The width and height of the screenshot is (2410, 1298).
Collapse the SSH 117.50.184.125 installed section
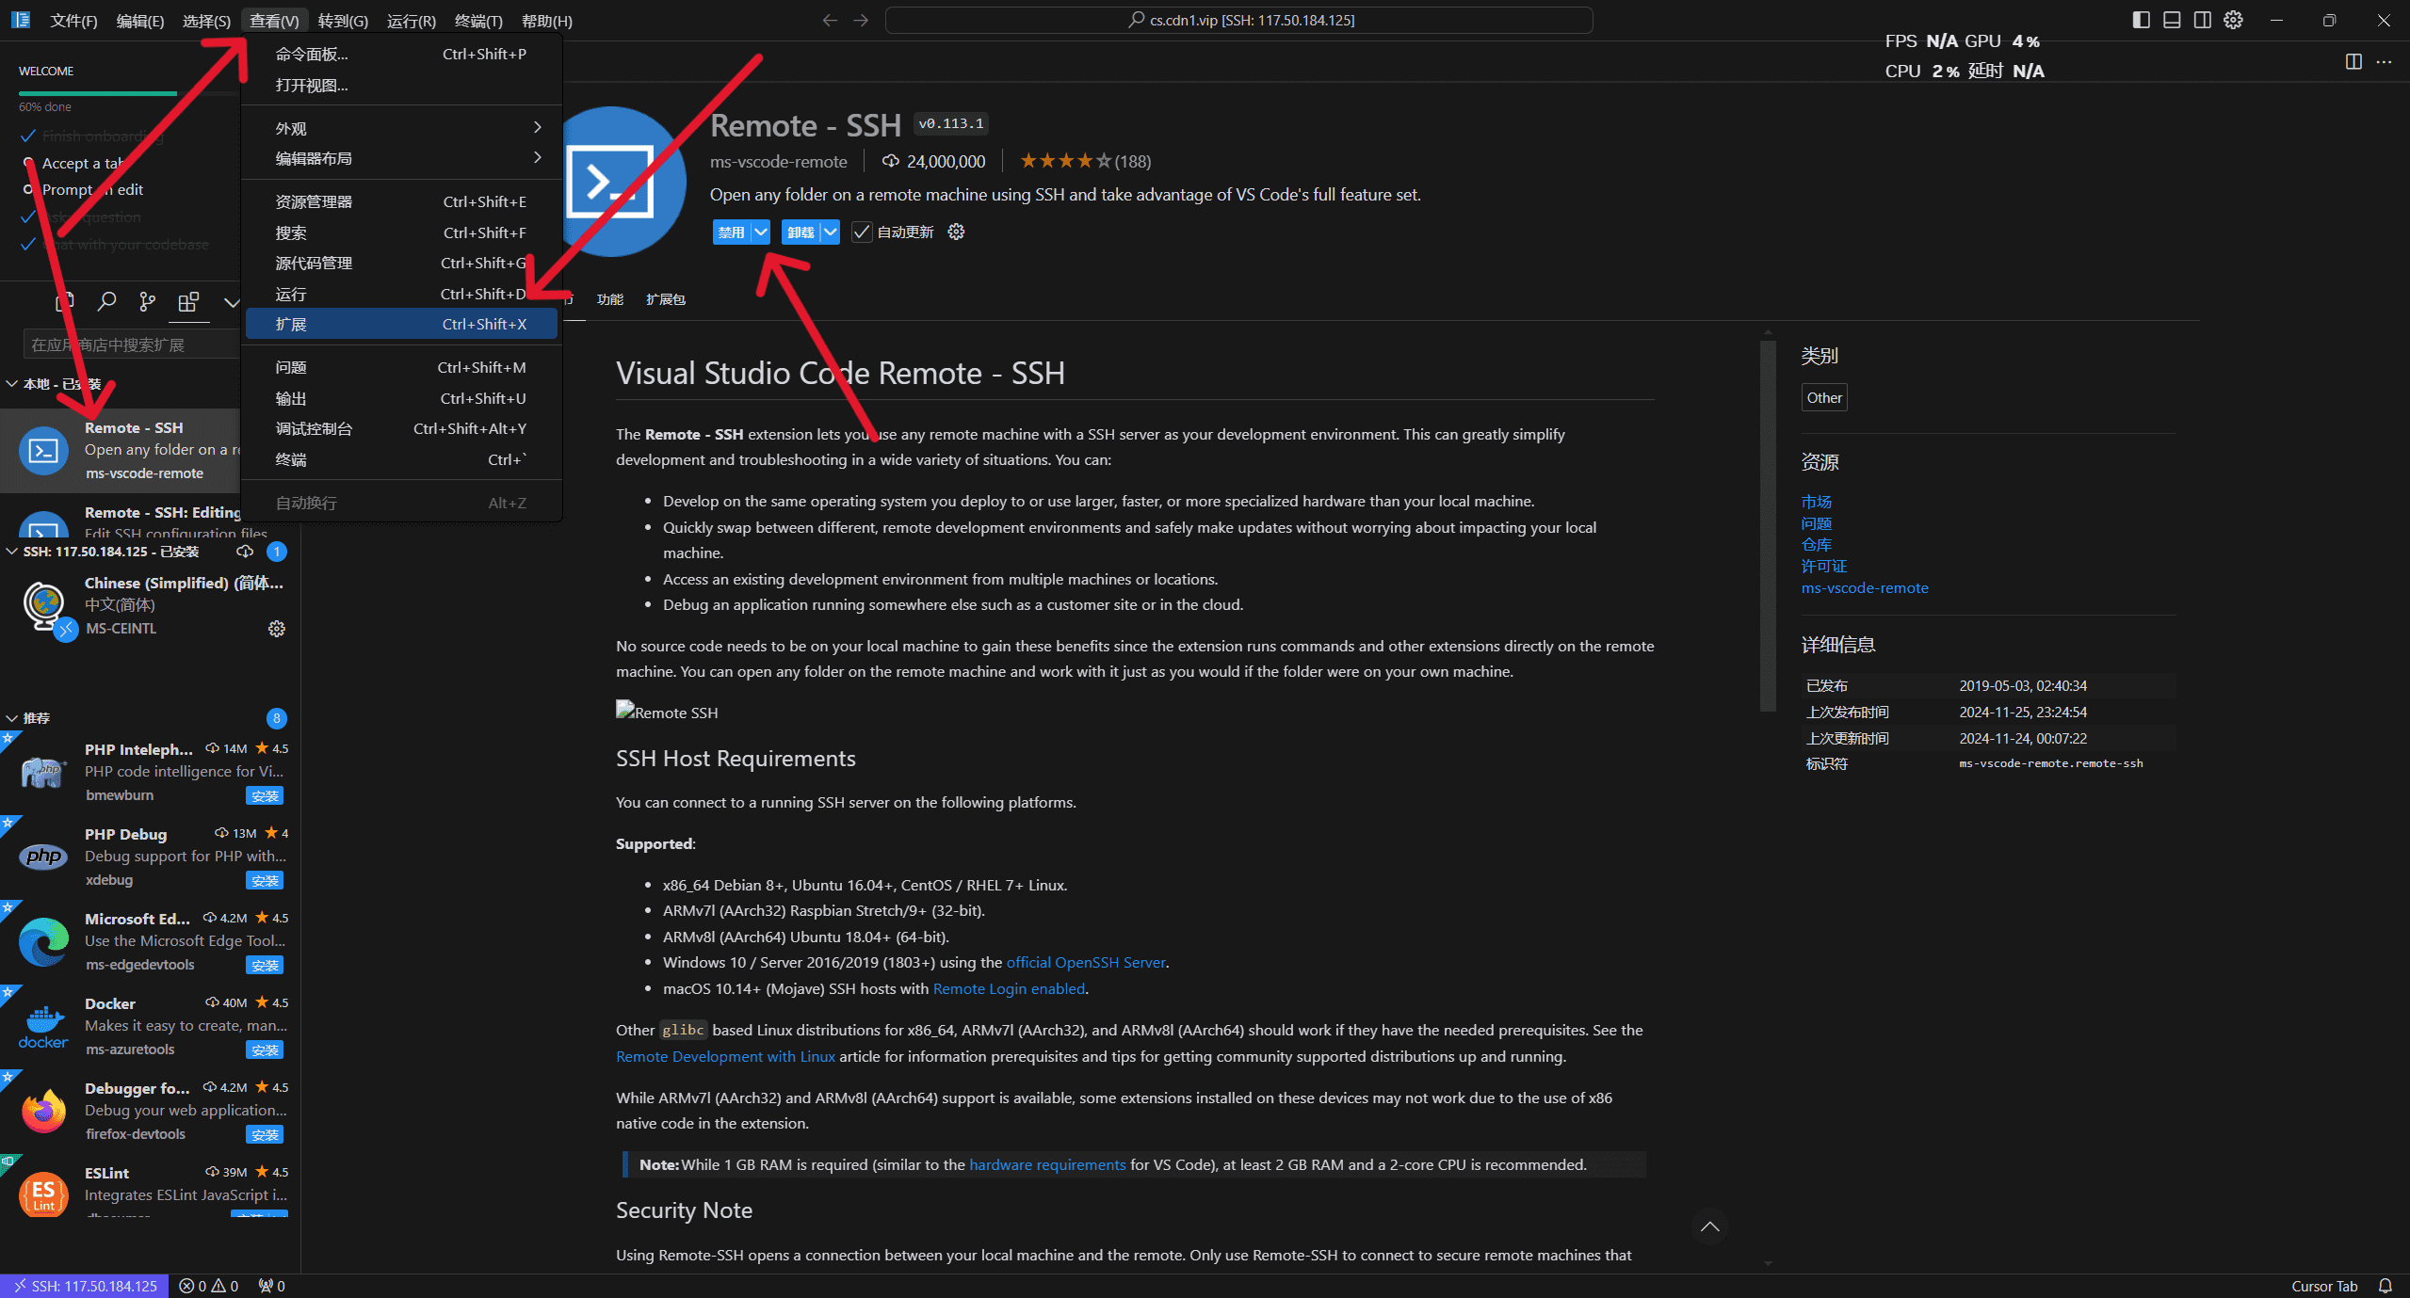click(11, 552)
